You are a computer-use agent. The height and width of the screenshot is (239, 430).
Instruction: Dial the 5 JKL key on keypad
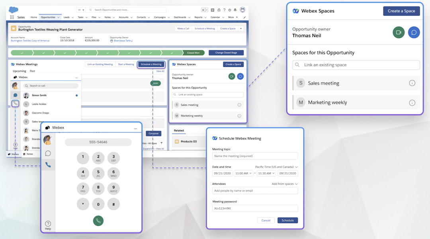[x=98, y=173]
